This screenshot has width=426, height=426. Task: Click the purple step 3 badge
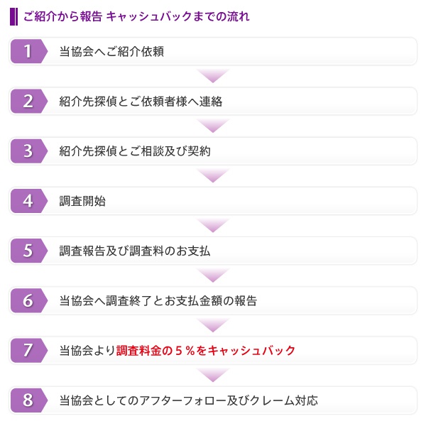[x=29, y=151]
